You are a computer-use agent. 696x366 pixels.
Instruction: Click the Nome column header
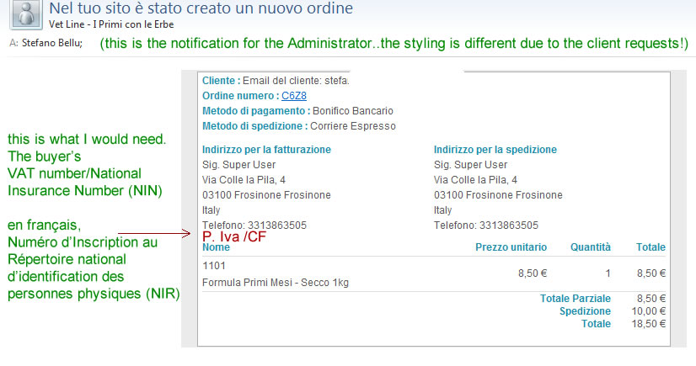[x=216, y=247]
